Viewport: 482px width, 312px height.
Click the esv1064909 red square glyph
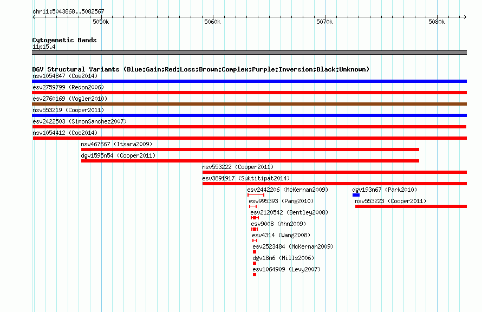click(255, 275)
